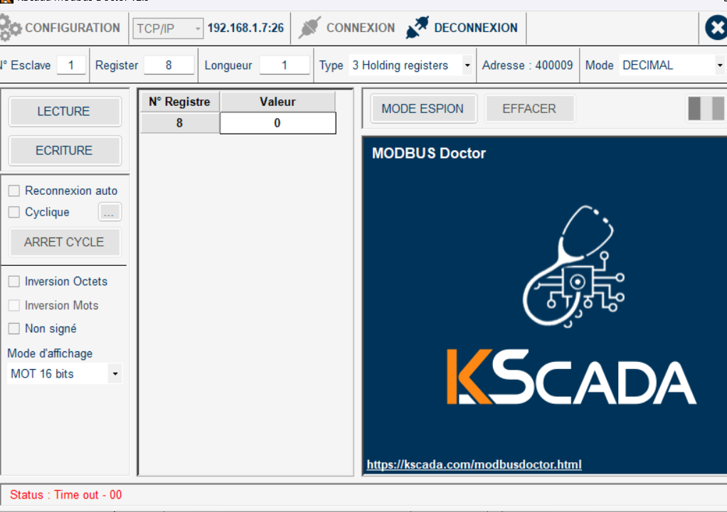Click the grey striped display toggle
727x512 pixels.
click(x=706, y=108)
